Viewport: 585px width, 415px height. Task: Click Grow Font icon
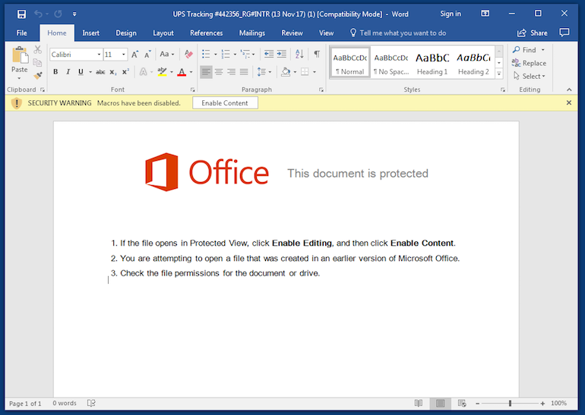134,55
